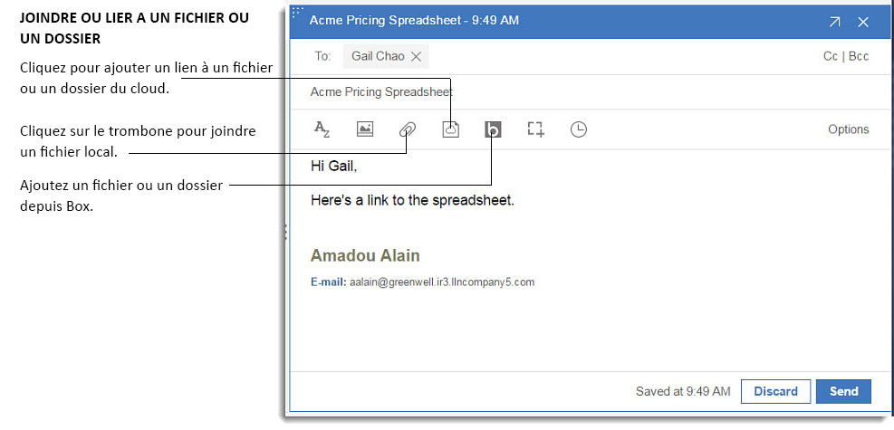Add a file from Box

pyautogui.click(x=493, y=129)
